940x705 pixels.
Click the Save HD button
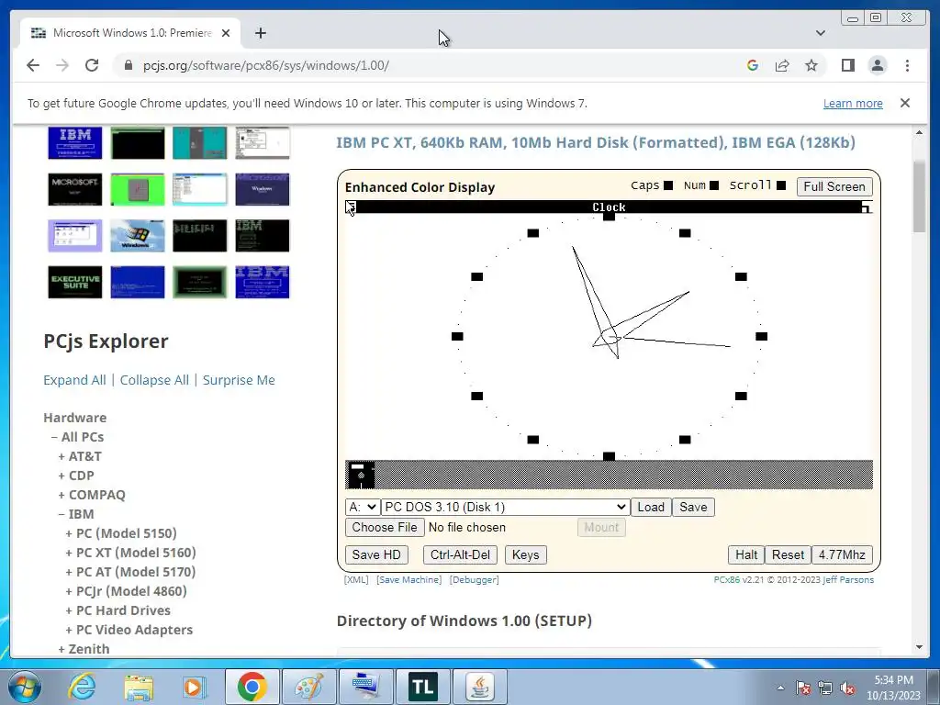click(375, 555)
